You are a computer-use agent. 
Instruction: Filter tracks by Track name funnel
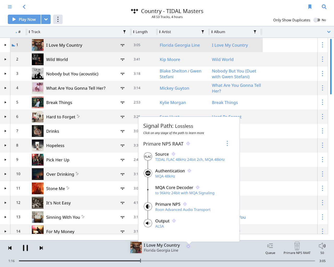pyautogui.click(x=124, y=32)
